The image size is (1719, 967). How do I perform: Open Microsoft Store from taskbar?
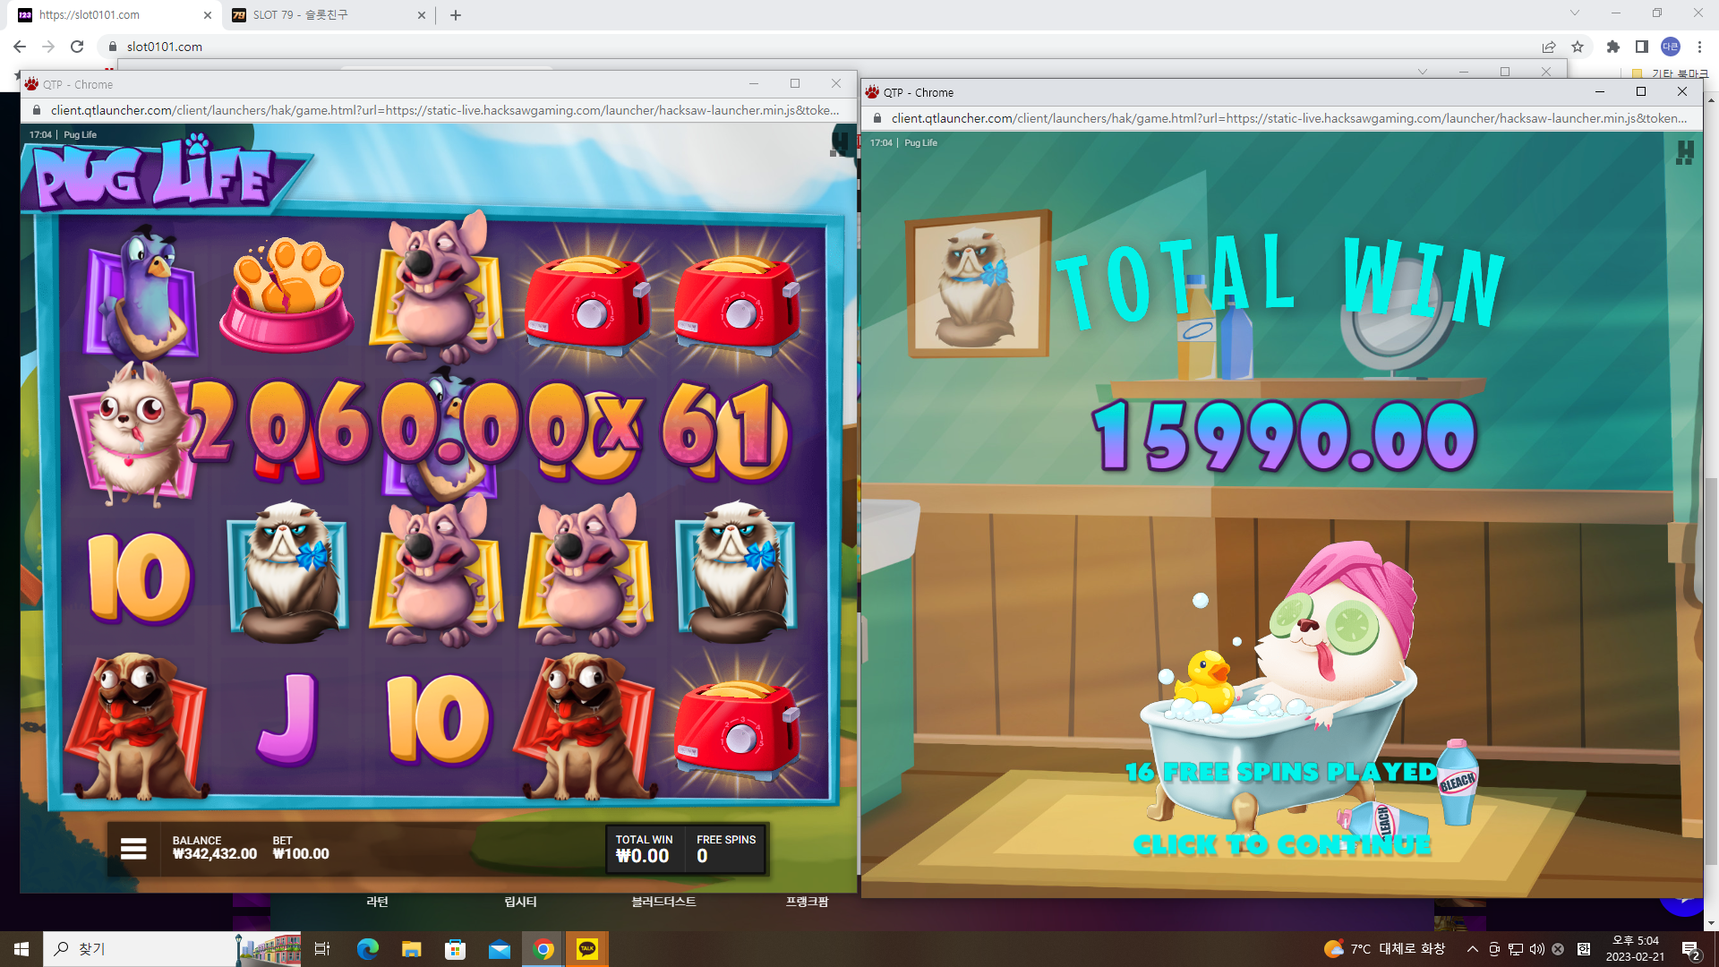click(x=455, y=949)
